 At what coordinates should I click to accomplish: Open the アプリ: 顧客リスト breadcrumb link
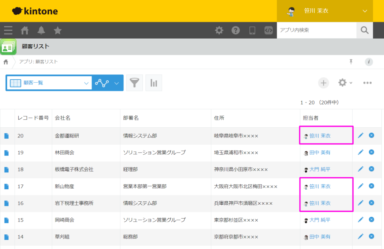point(39,62)
